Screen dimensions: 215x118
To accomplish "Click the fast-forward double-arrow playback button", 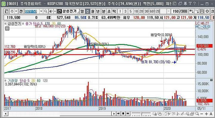I will coord(128,114).
